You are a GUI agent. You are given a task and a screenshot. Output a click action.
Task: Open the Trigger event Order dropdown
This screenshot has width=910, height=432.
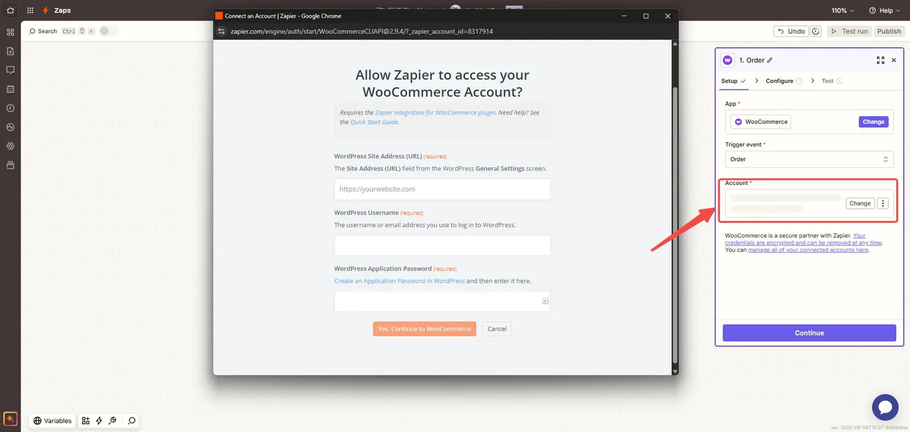[809, 159]
